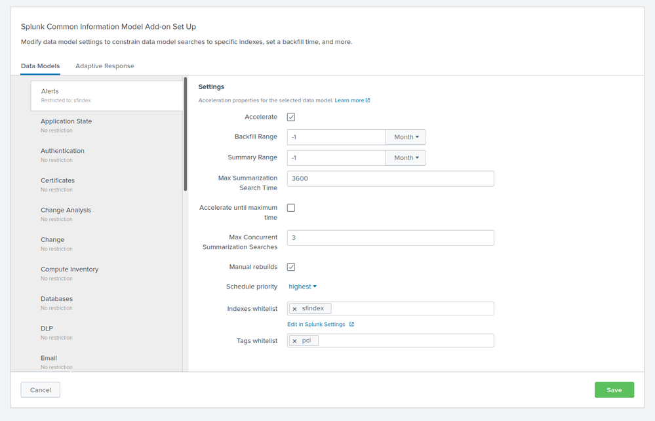Click the Settings heading text
The image size is (655, 421).
tap(211, 87)
